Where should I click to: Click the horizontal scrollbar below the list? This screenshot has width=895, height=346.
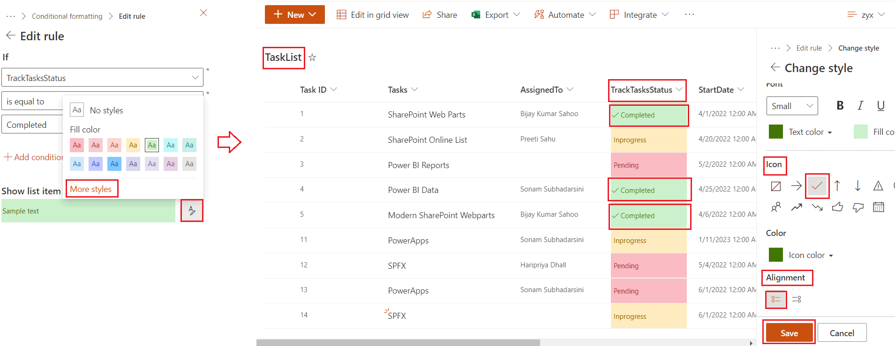click(398, 343)
